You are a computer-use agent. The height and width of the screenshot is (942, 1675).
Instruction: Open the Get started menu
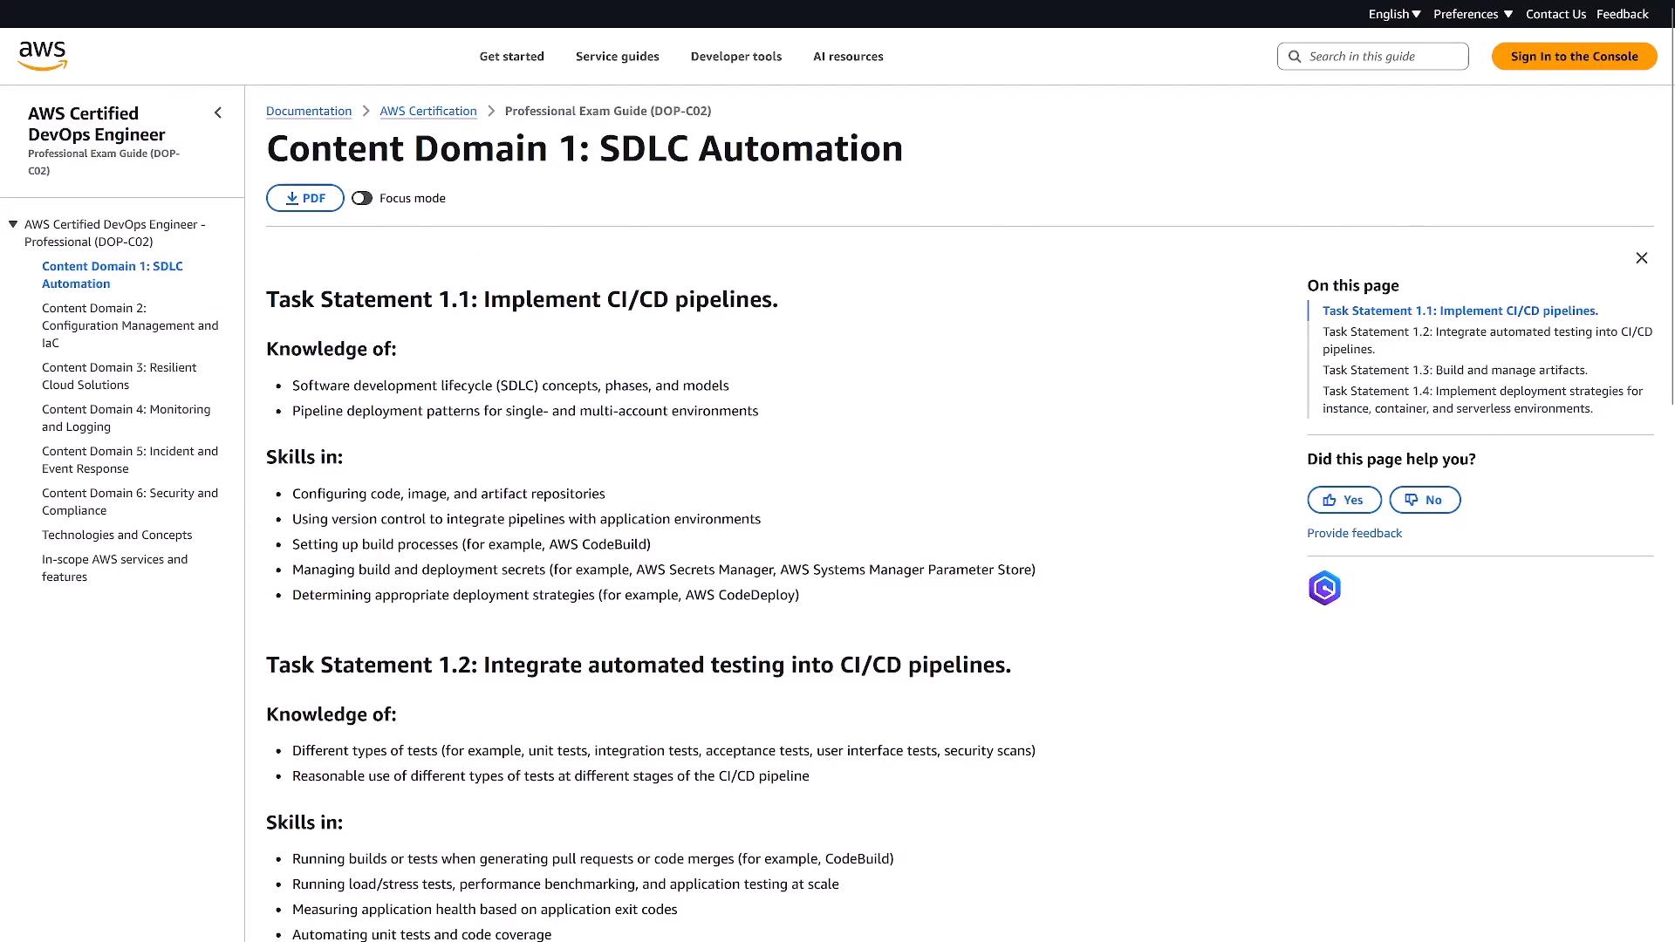tap(511, 57)
